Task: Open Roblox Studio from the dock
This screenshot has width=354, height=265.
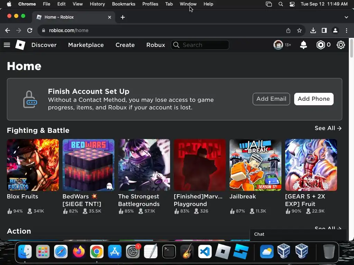Action: pos(241,252)
